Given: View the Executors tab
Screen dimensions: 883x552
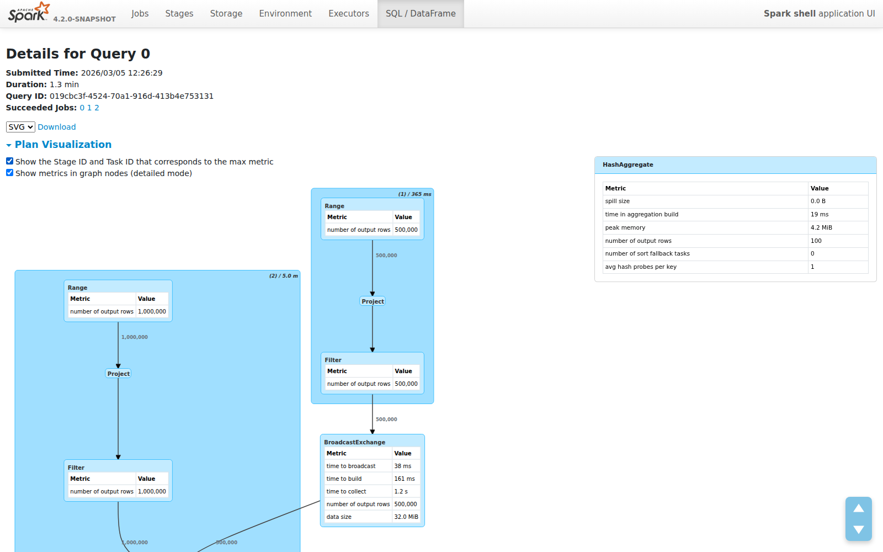Looking at the screenshot, I should point(349,13).
